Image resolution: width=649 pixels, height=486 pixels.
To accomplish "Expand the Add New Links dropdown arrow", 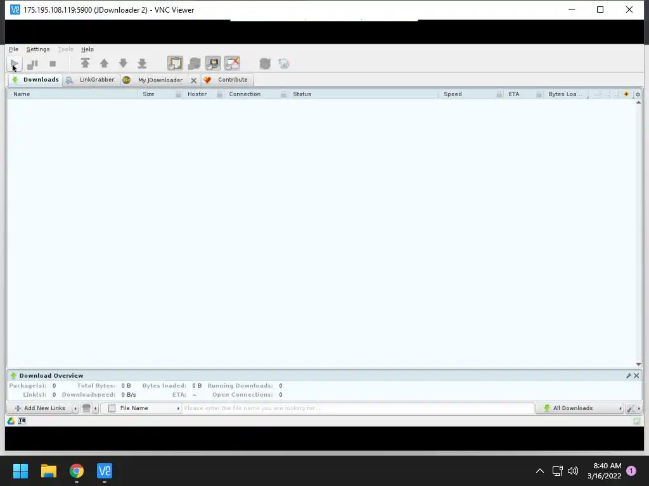I will 75,408.
